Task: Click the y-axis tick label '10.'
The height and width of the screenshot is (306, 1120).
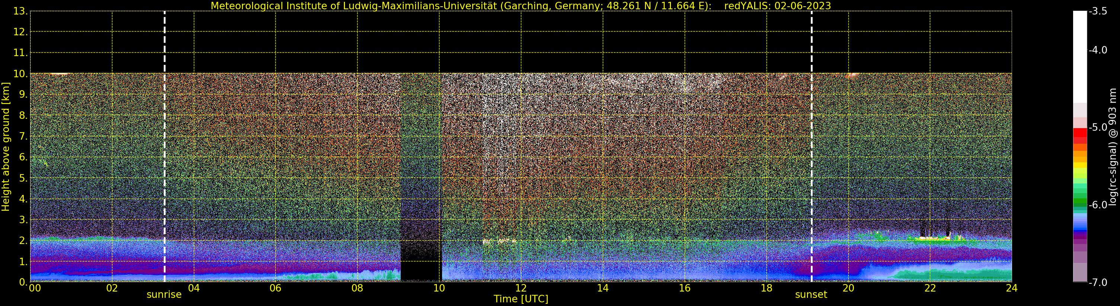Action: 20,74
